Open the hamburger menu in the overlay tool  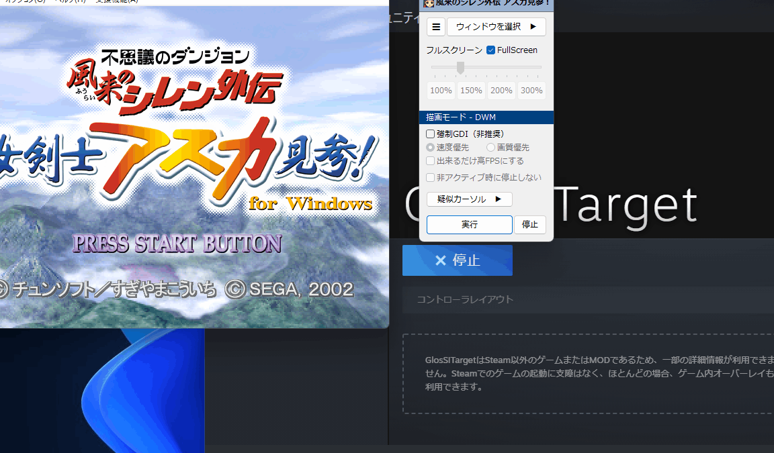point(435,27)
